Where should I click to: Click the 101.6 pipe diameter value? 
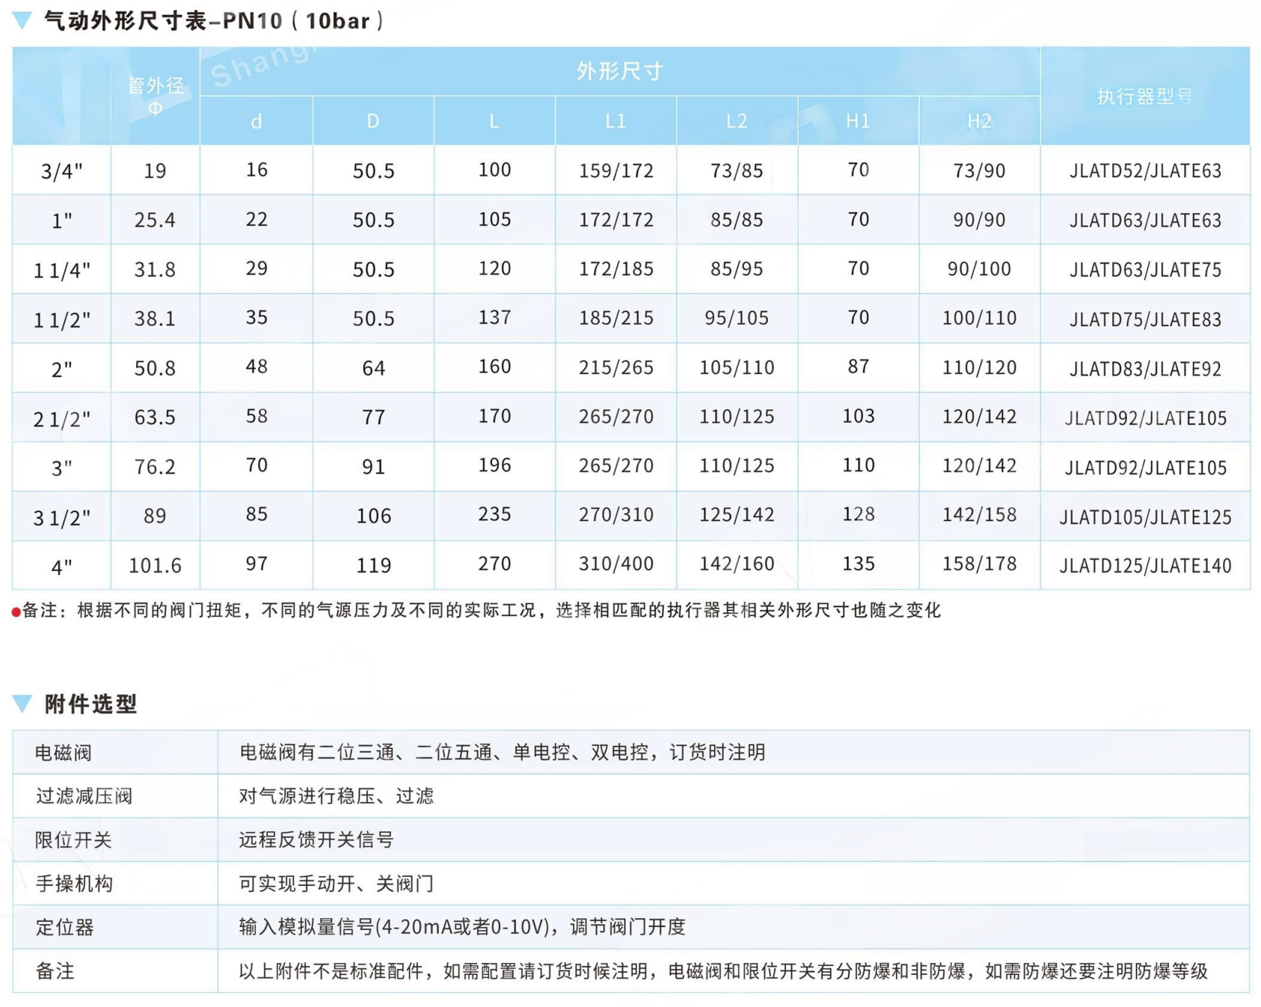(x=155, y=565)
